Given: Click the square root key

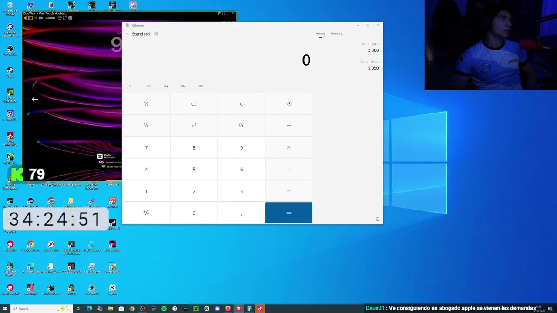Looking at the screenshot, I should pyautogui.click(x=242, y=125).
